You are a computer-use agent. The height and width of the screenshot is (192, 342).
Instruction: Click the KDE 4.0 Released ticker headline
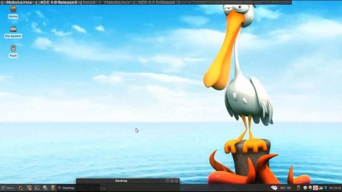tap(59, 2)
